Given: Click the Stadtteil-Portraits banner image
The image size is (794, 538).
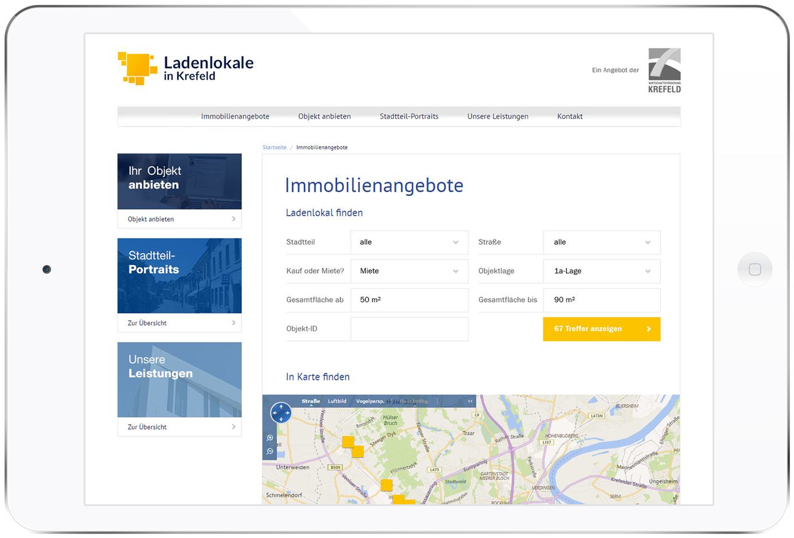Looking at the screenshot, I should [179, 276].
